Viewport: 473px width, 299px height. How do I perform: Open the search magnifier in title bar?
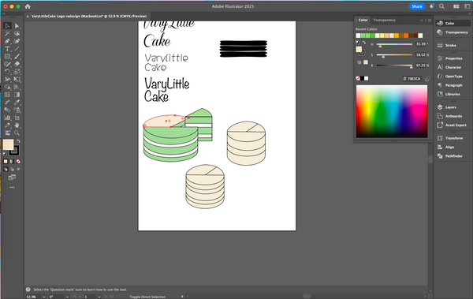[441, 6]
